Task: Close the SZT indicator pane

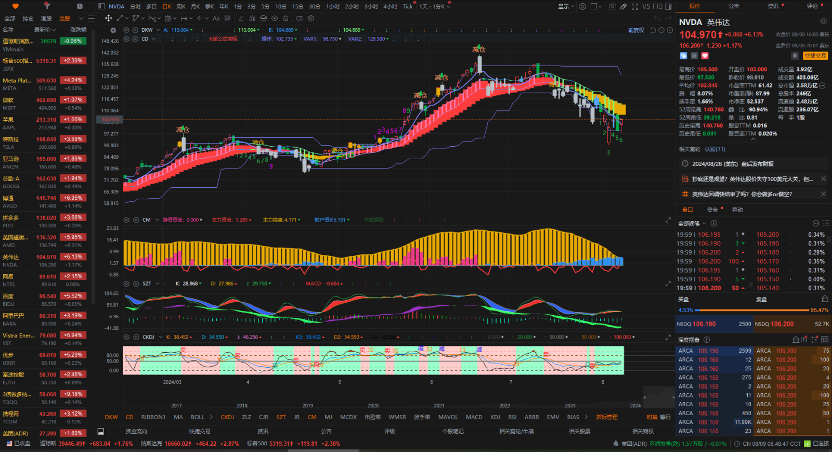Action: (135, 283)
